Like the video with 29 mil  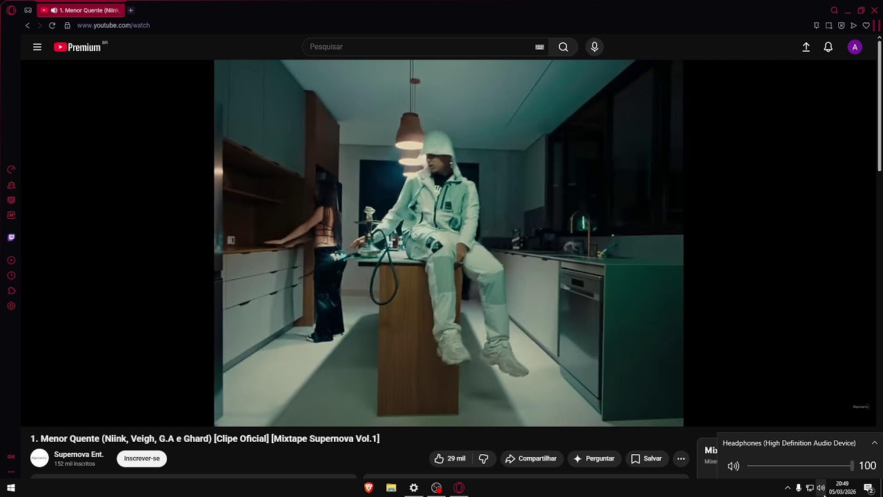tap(450, 458)
